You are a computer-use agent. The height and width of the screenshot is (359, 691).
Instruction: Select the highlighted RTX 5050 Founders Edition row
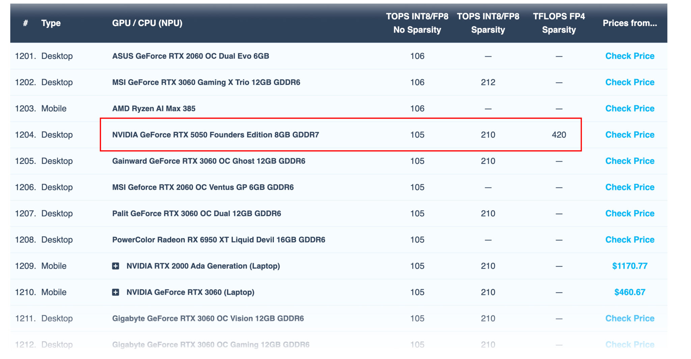(216, 134)
